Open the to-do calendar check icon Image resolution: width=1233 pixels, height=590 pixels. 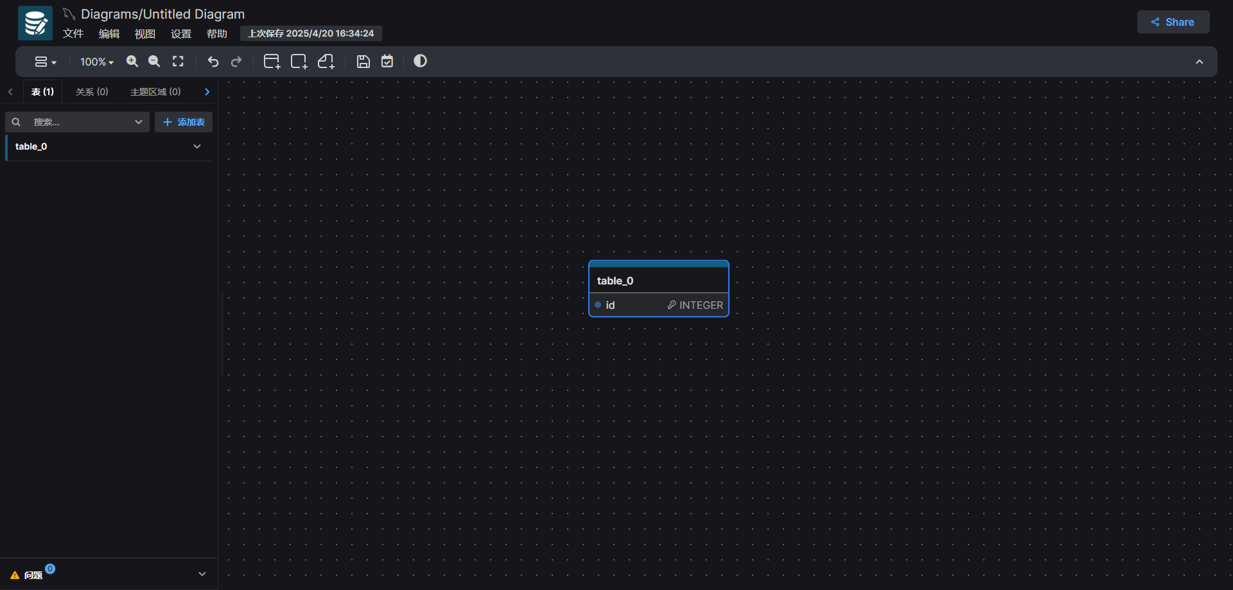[387, 62]
